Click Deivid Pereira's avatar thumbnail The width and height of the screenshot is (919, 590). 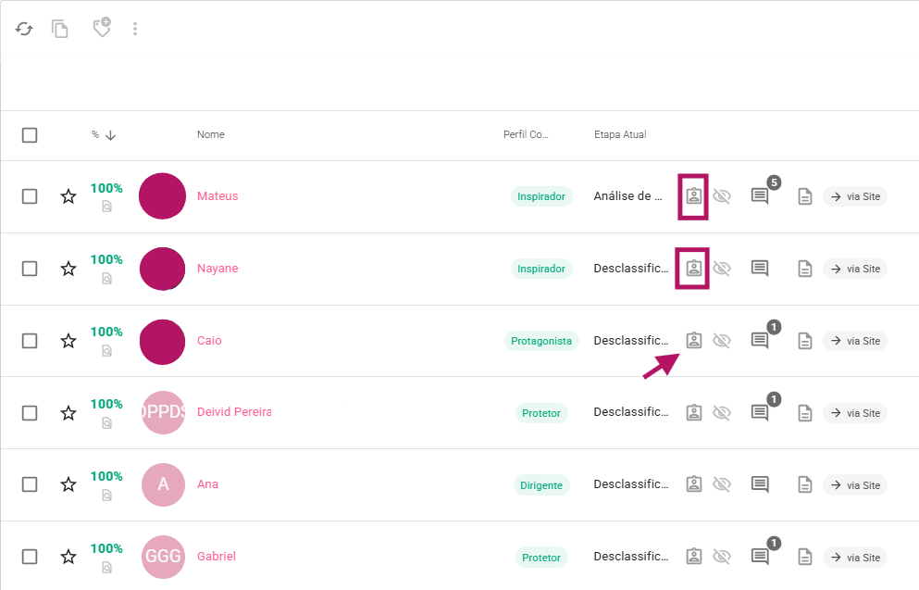coord(164,413)
